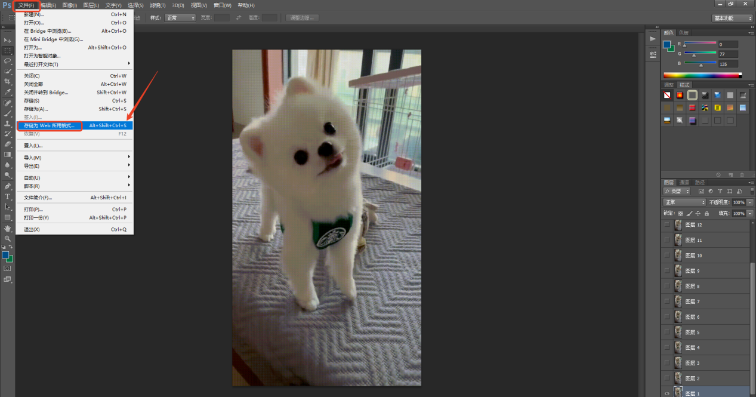Screen dimensions: 756x397
Task: Activate the Hand tool
Action: click(x=8, y=228)
